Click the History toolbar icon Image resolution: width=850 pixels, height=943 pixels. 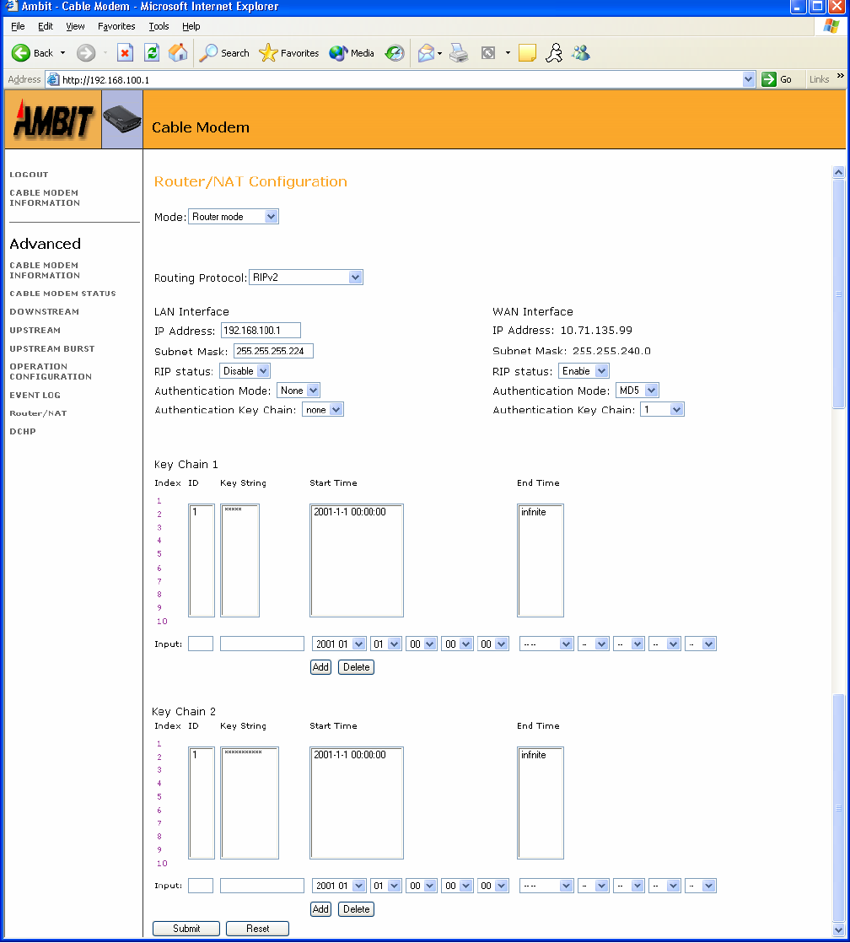point(394,53)
